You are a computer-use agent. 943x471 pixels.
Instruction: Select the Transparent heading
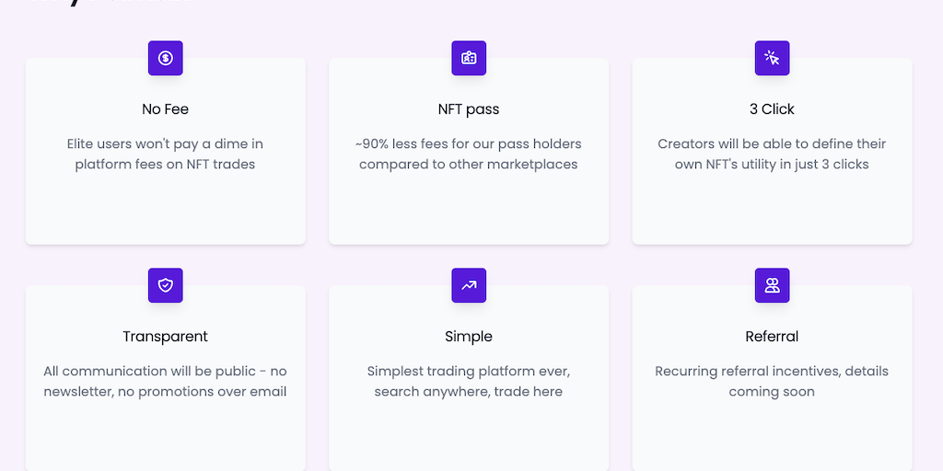(x=166, y=337)
